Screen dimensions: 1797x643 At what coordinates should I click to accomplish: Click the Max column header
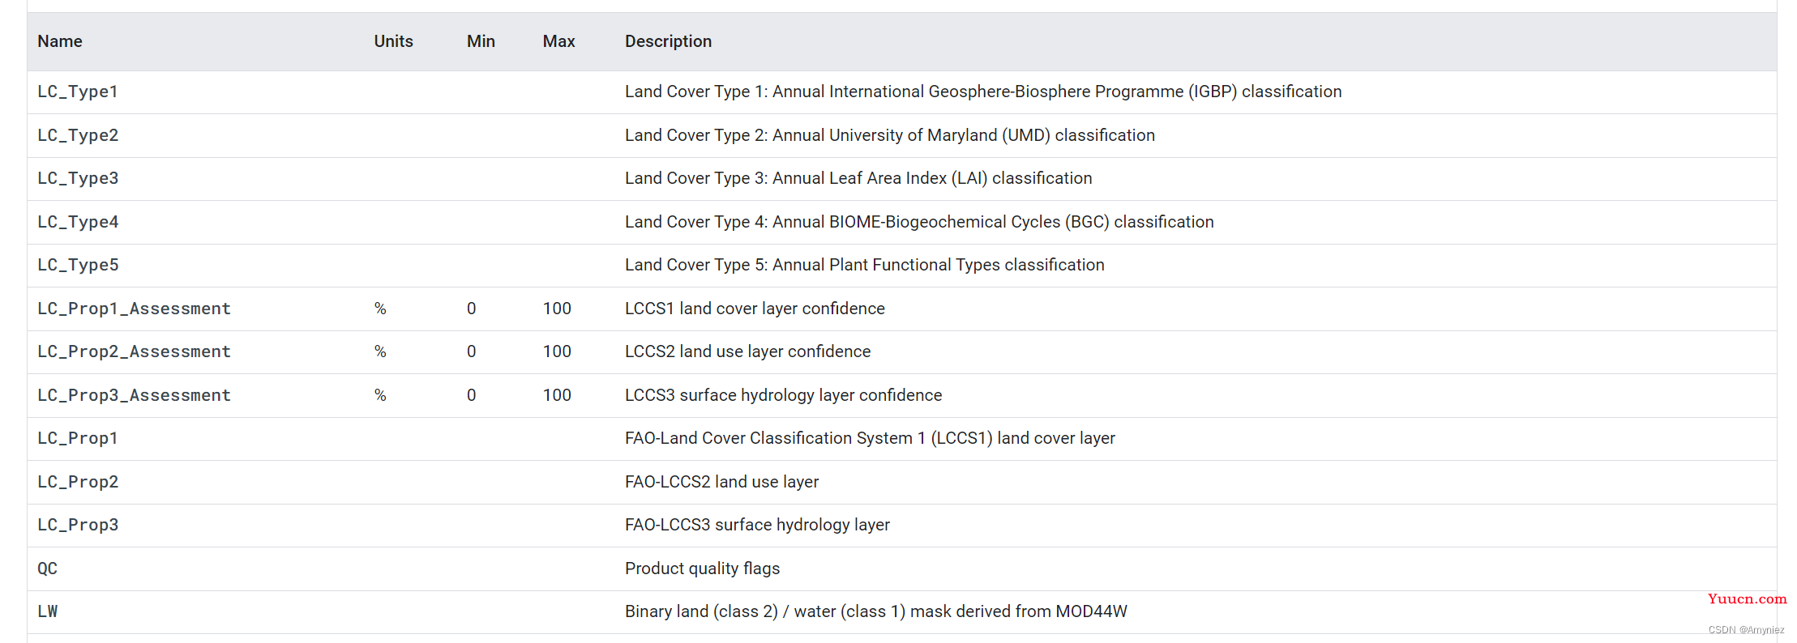pyautogui.click(x=558, y=41)
